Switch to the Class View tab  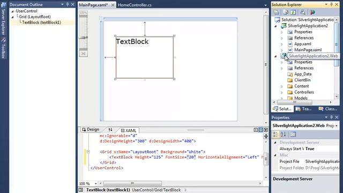327,109
